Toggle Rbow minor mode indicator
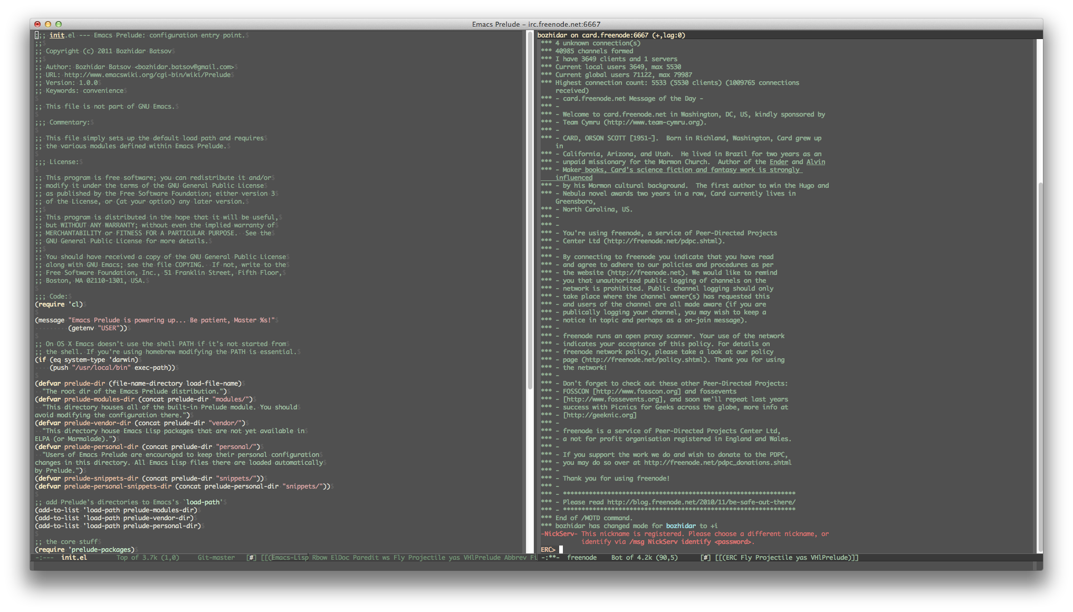This screenshot has width=1073, height=612. coord(319,558)
